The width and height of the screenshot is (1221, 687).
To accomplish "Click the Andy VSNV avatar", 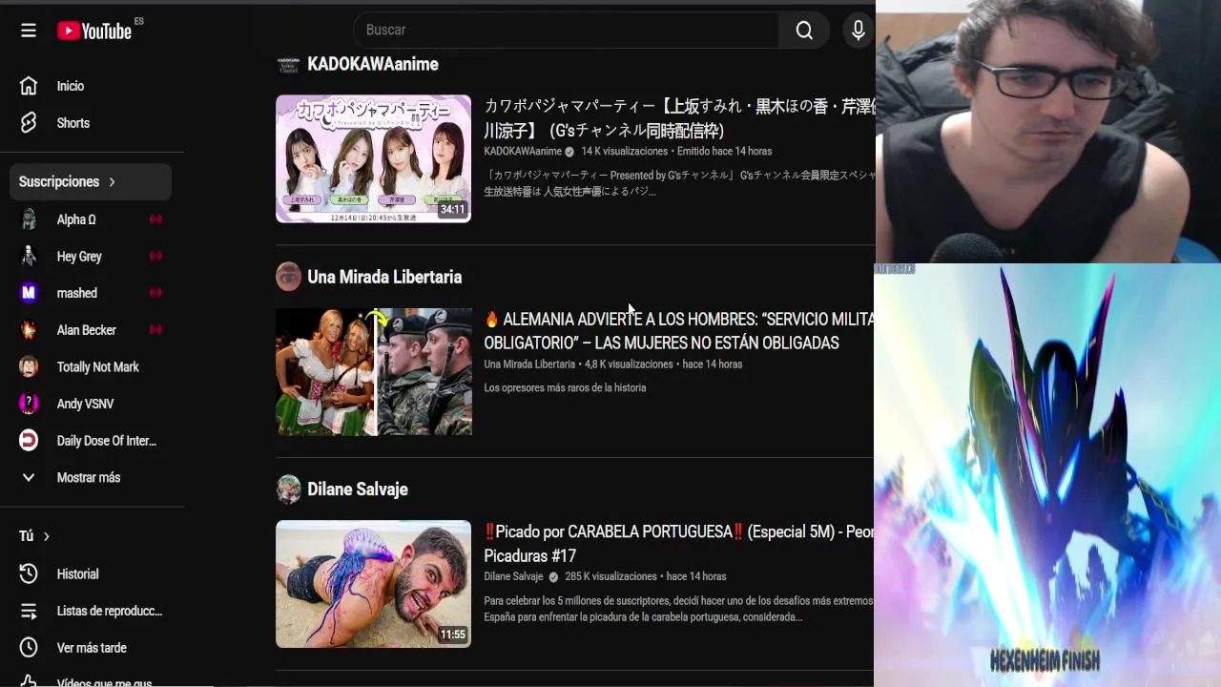I will point(29,404).
